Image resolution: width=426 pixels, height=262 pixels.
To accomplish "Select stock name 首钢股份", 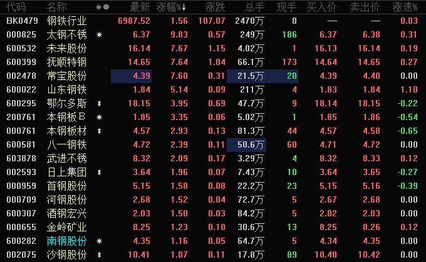I will [x=66, y=186].
